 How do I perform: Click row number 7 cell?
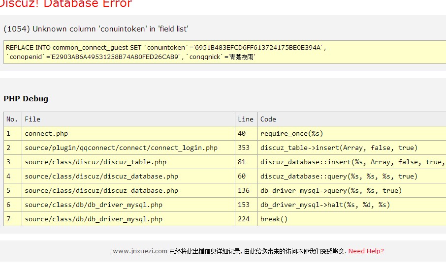pyautogui.click(x=13, y=219)
